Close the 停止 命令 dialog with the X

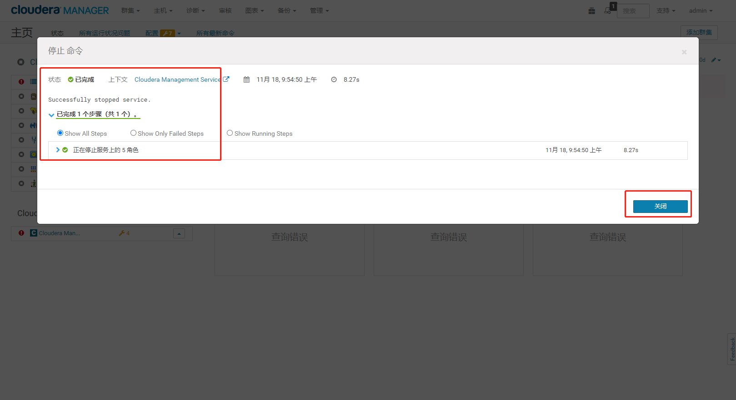[x=684, y=52]
